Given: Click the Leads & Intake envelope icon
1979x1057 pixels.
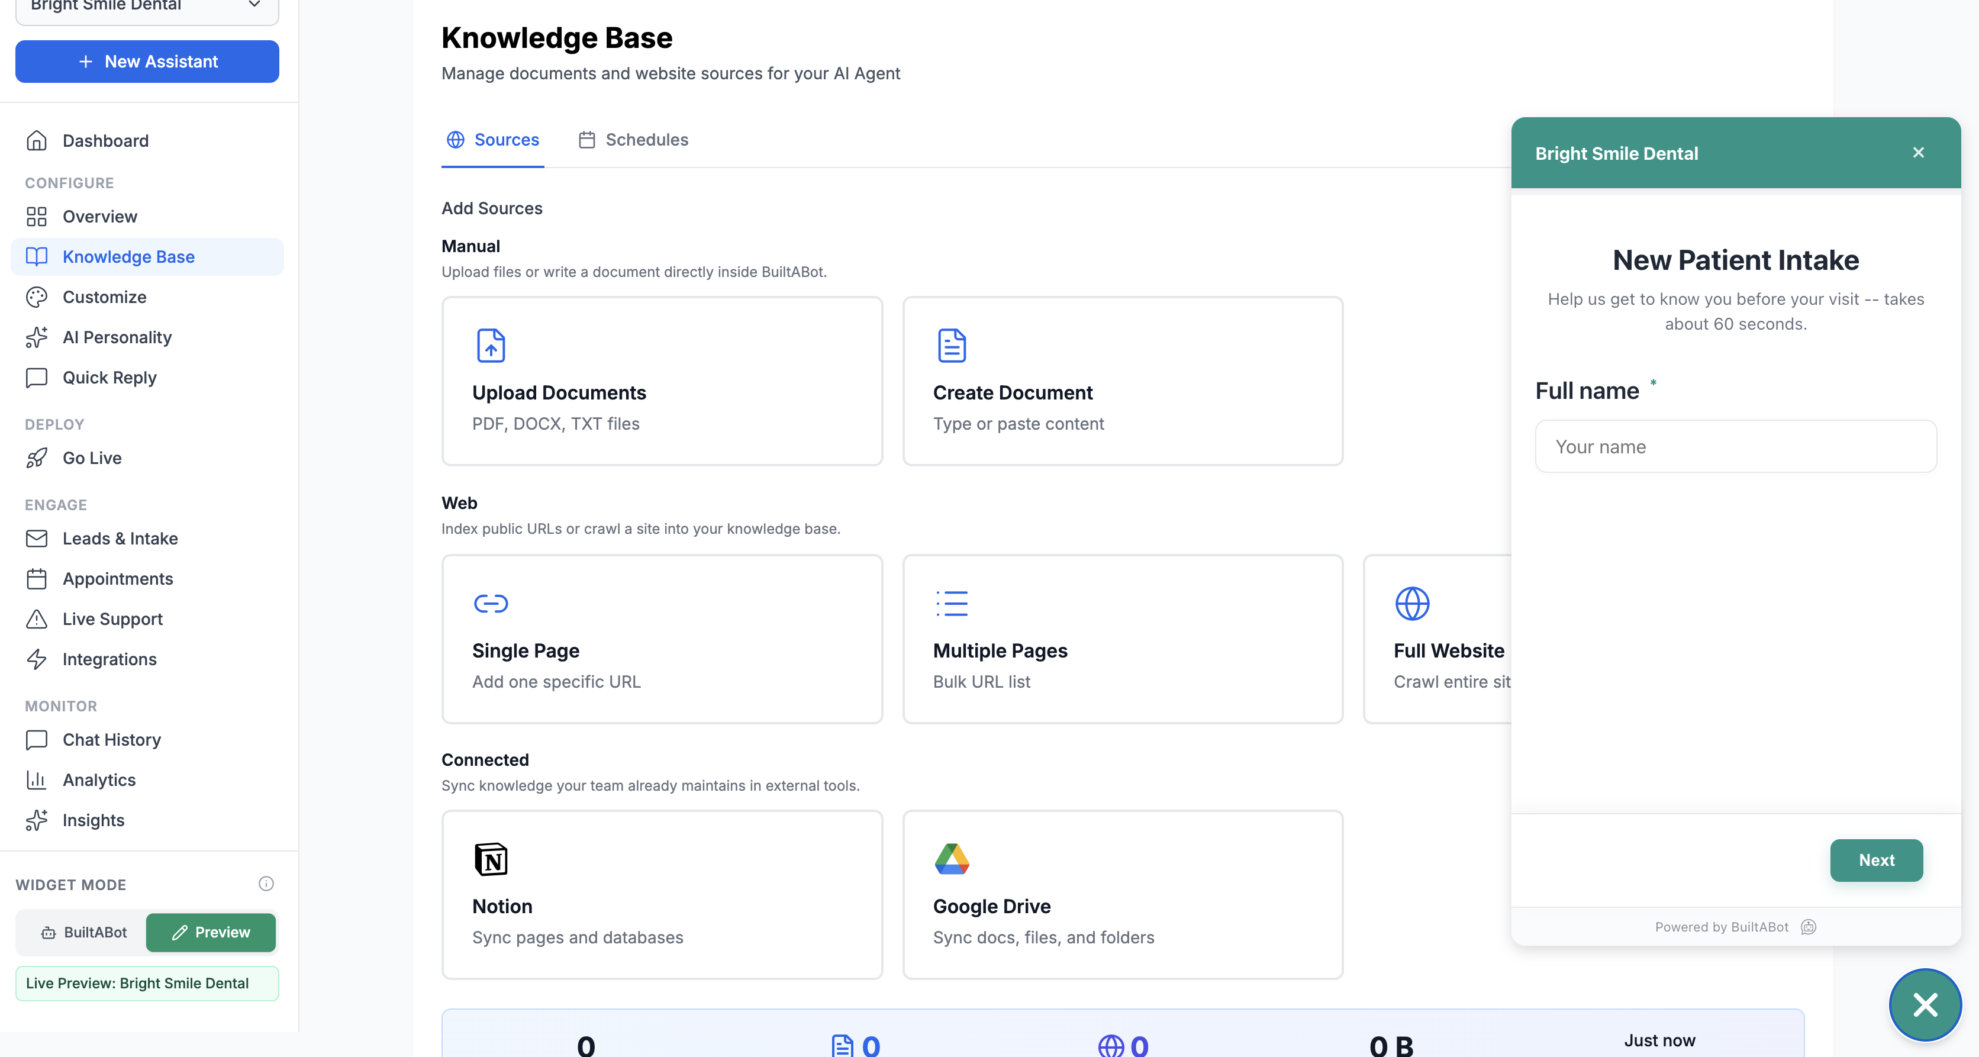Looking at the screenshot, I should 36,539.
